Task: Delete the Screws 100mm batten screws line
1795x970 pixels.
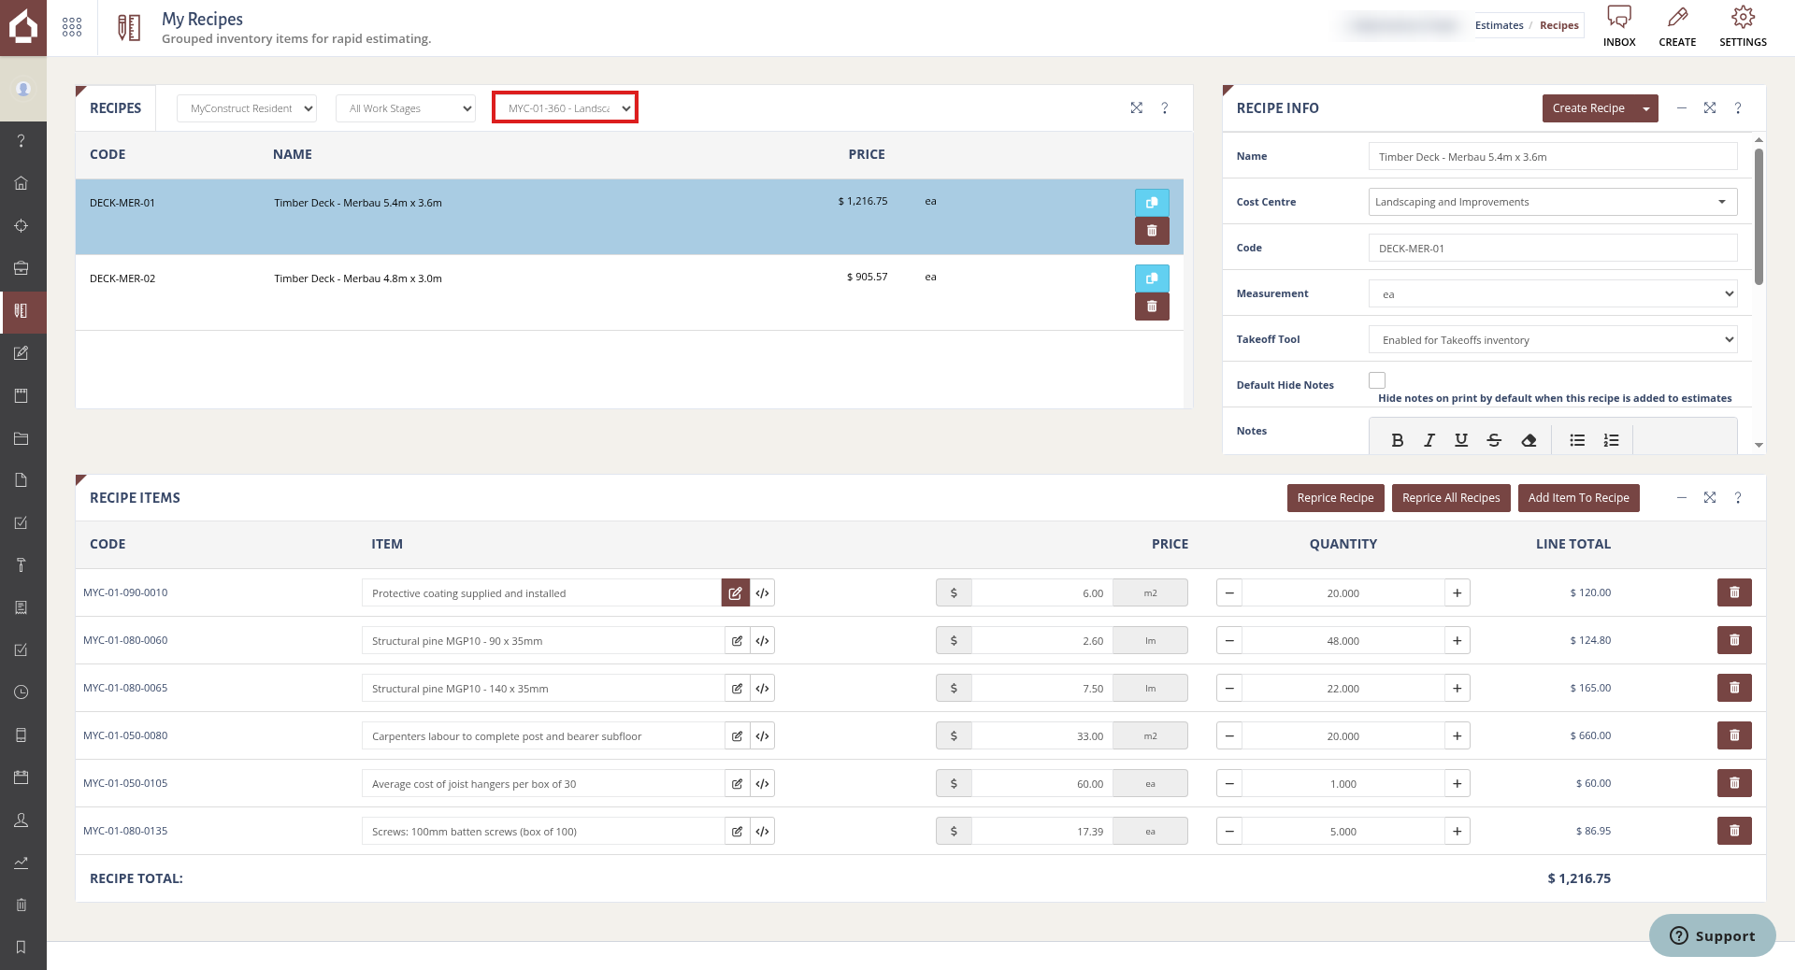Action: tap(1734, 831)
